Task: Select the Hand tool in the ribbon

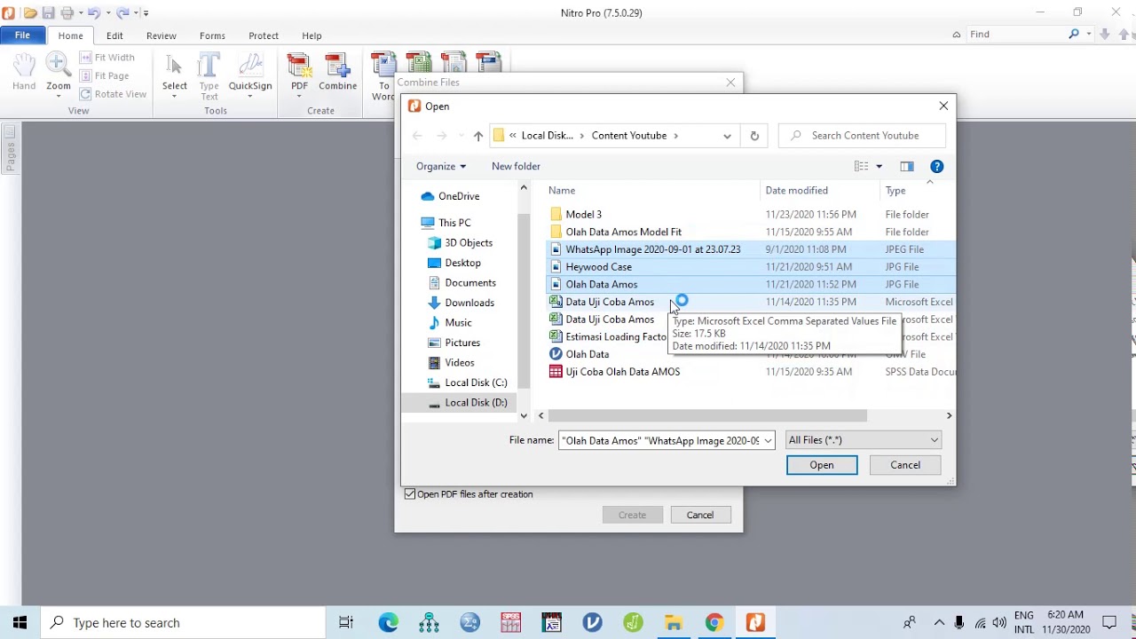Action: [x=24, y=71]
